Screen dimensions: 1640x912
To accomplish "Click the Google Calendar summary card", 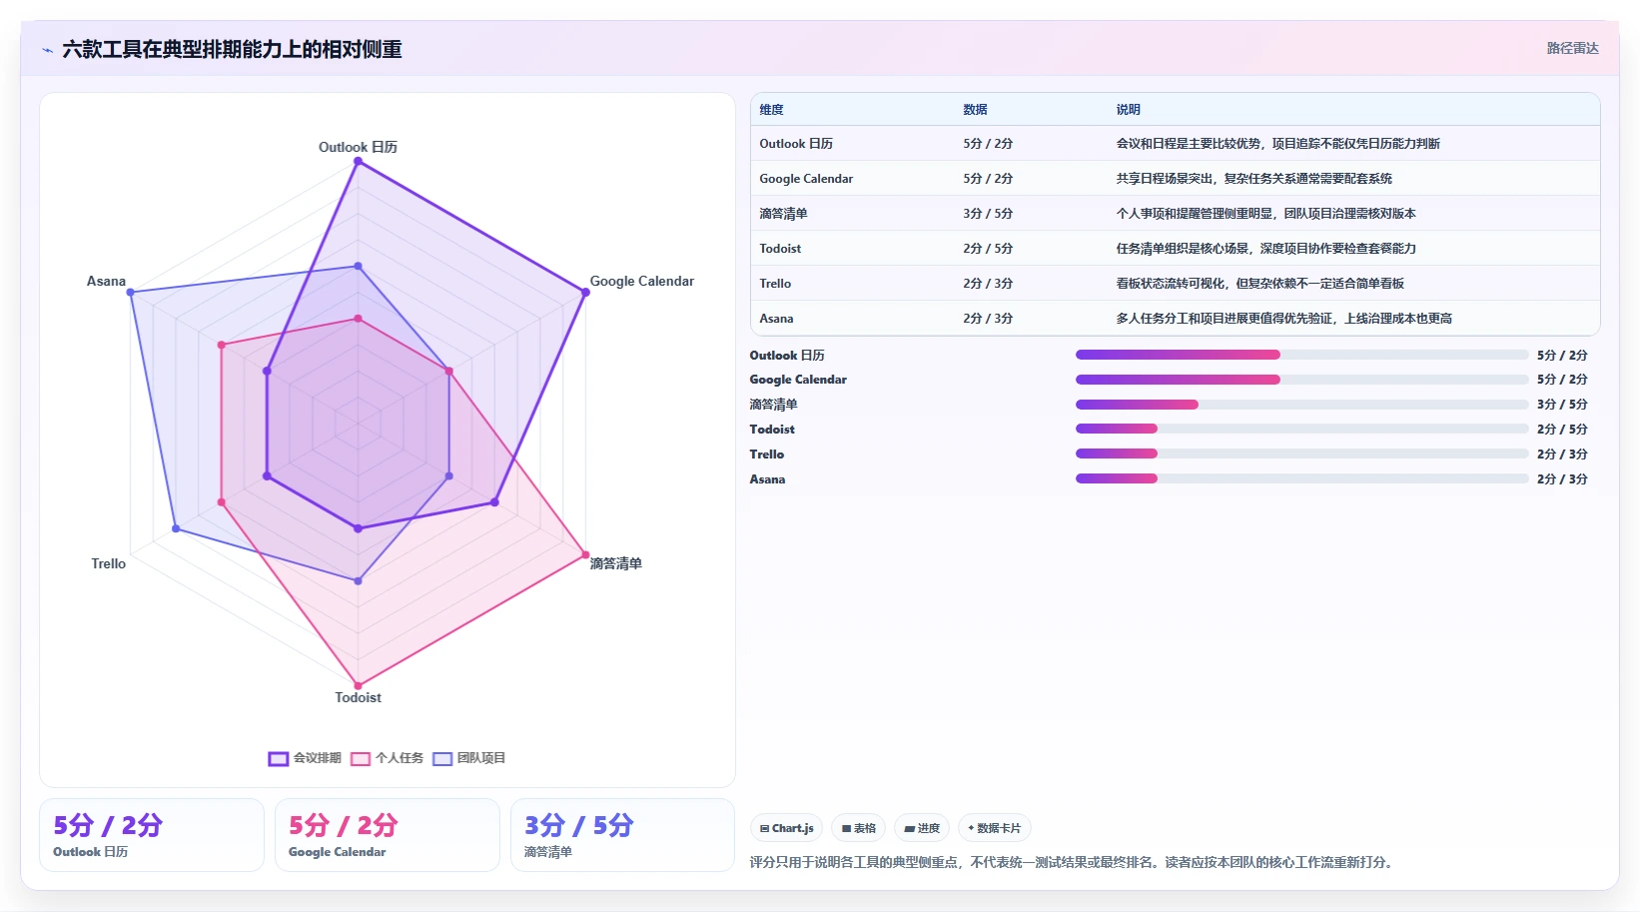I will [x=388, y=835].
